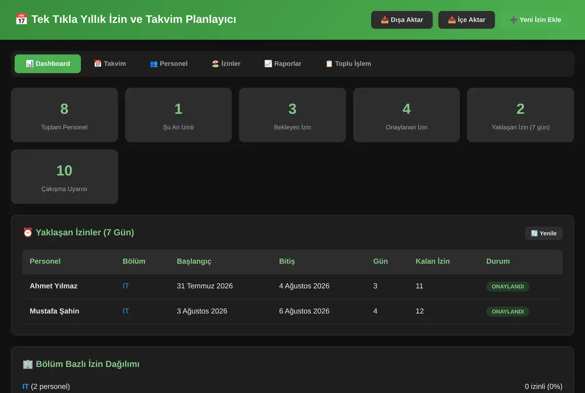Open the Dashboard tab

48,63
